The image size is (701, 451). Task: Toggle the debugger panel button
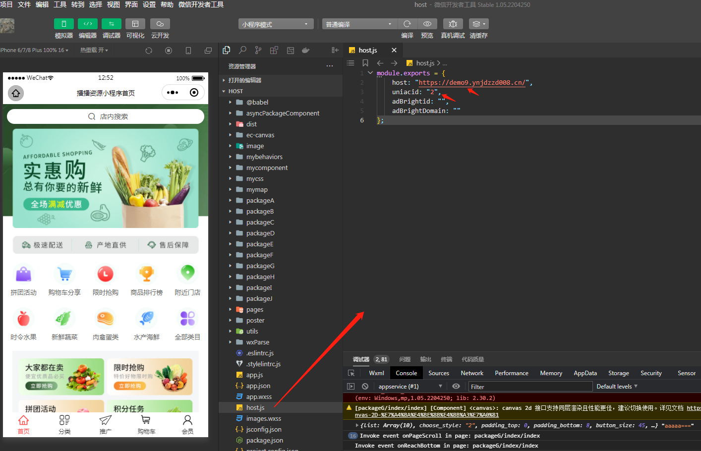[x=112, y=24]
